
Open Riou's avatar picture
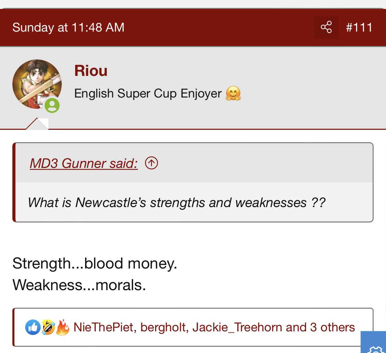37,84
